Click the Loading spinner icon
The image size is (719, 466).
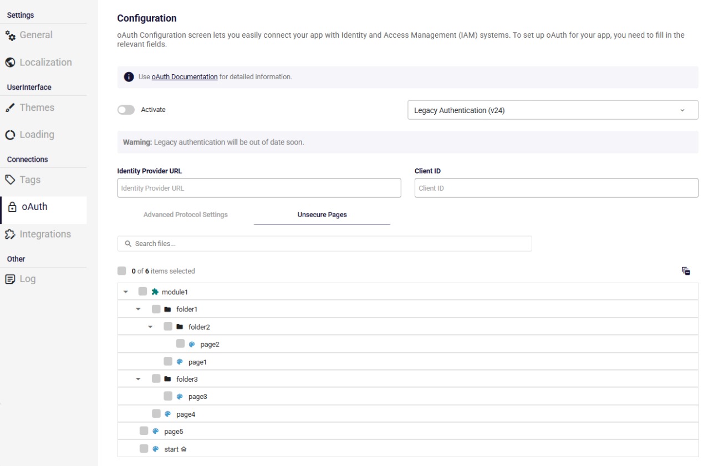click(x=11, y=135)
